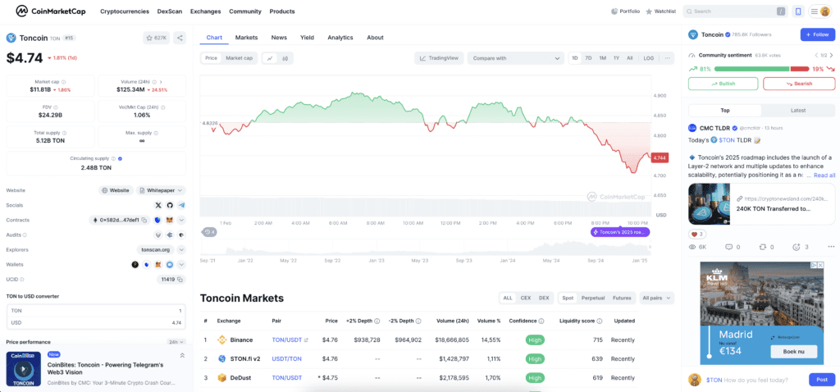
Task: Enable LOG scale on the chart
Action: (x=649, y=58)
